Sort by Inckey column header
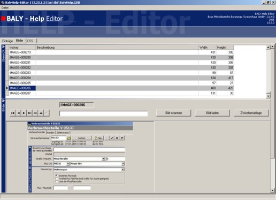 22,48
